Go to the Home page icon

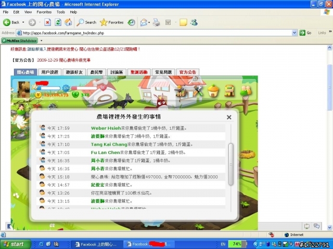pyautogui.click(x=68, y=22)
